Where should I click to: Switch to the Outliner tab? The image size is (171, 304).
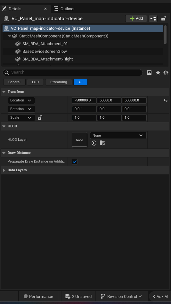(64, 9)
